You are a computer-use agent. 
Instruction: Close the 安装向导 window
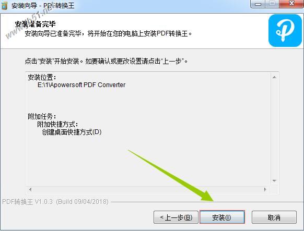click(x=291, y=4)
